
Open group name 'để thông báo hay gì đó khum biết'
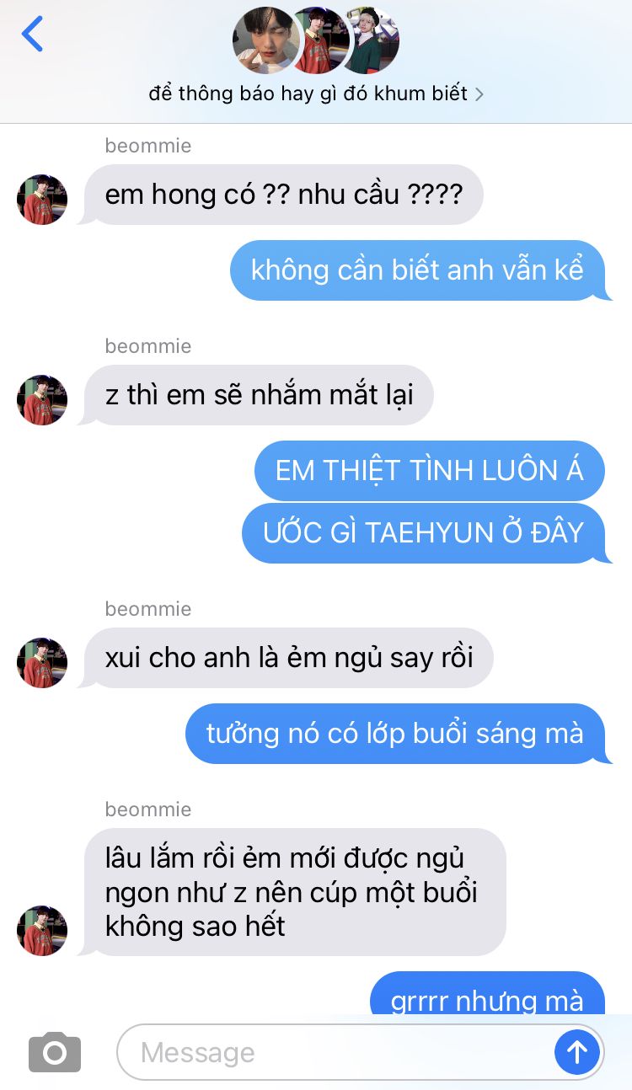coord(308,94)
